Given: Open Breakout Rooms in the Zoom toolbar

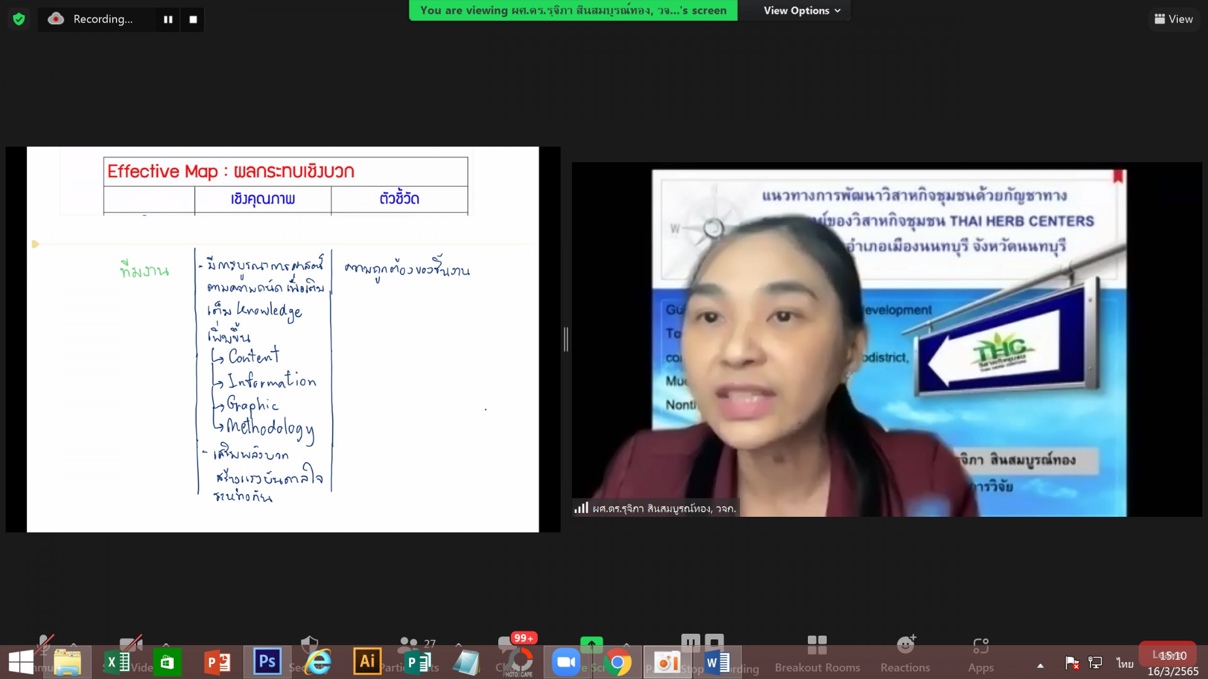Looking at the screenshot, I should click(817, 654).
